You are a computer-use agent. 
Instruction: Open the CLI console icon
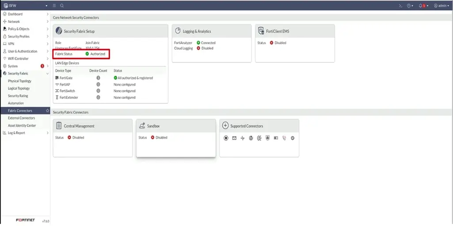400,5
